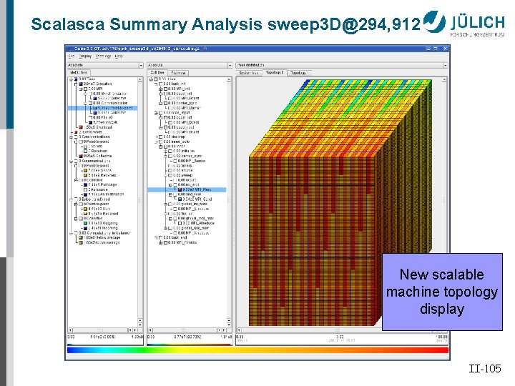Viewport: 515px width, 386px height.
Task: Click the red Overhead severity box
Action: coord(81,127)
